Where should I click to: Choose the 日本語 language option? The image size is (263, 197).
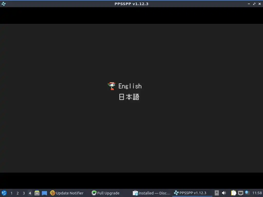[129, 97]
